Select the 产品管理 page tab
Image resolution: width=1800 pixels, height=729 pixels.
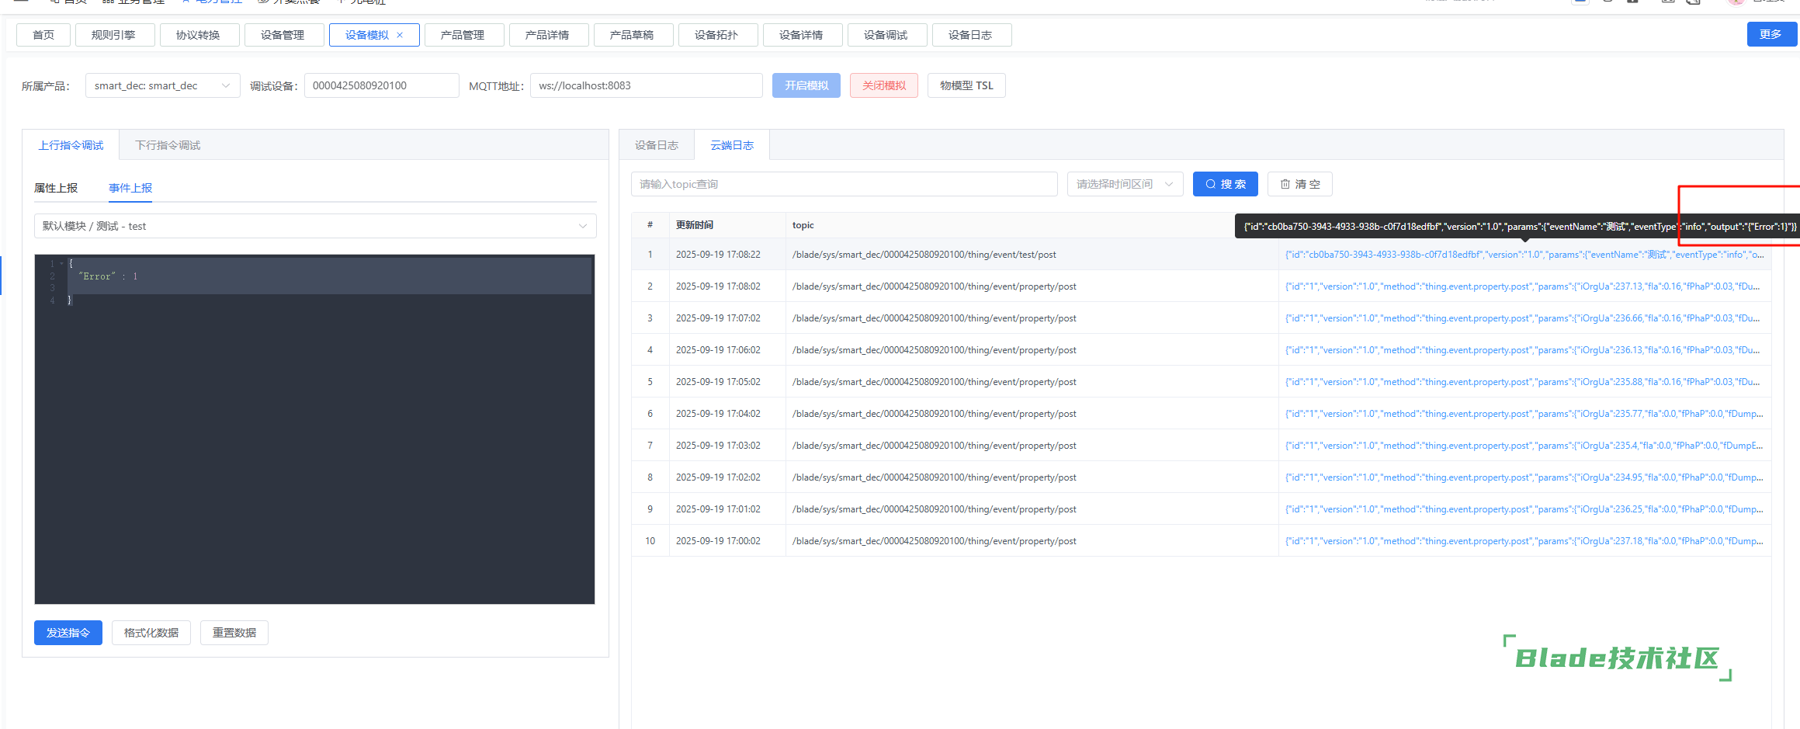(x=463, y=35)
